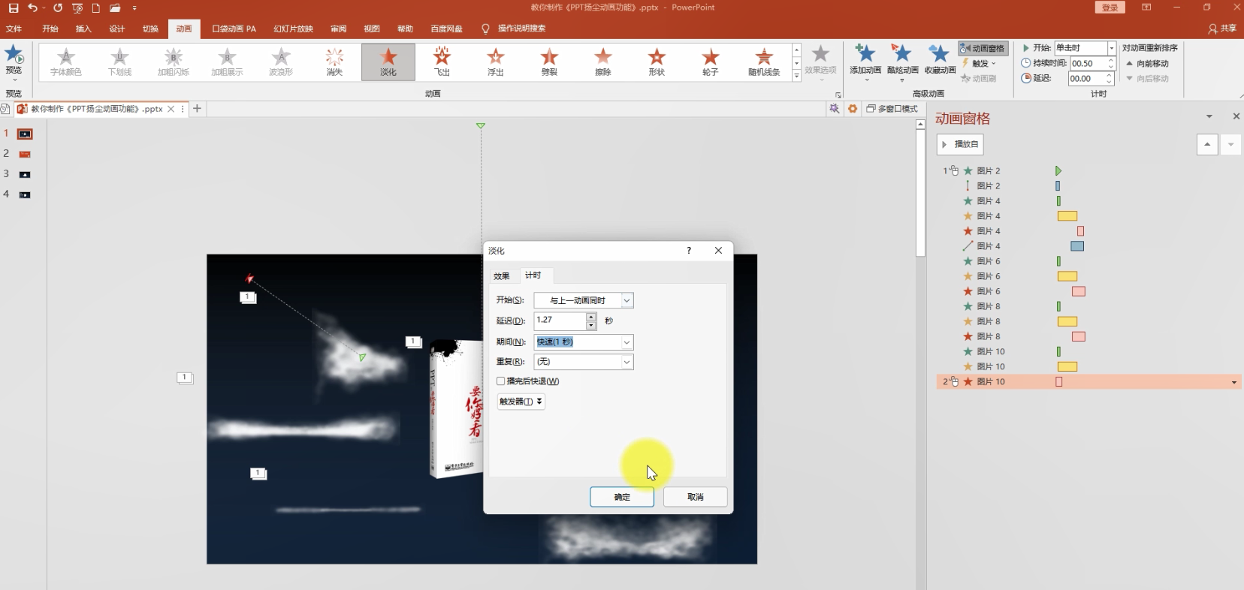Check the 播完后快退 checkbox
This screenshot has width=1244, height=590.
[501, 381]
